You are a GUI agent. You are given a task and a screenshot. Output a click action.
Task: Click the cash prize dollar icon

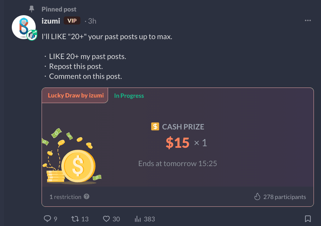pos(155,126)
